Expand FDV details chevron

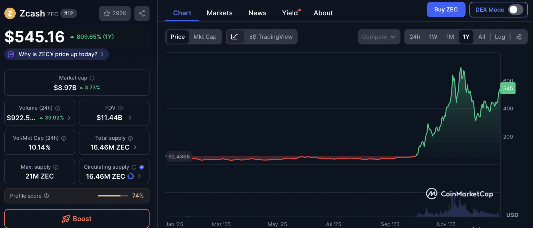[130, 118]
